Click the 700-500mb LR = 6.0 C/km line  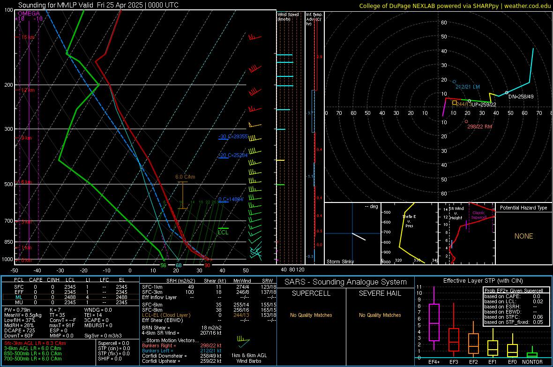click(33, 359)
